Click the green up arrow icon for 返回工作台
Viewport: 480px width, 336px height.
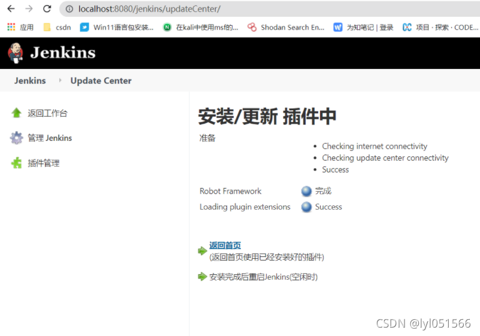pyautogui.click(x=17, y=113)
